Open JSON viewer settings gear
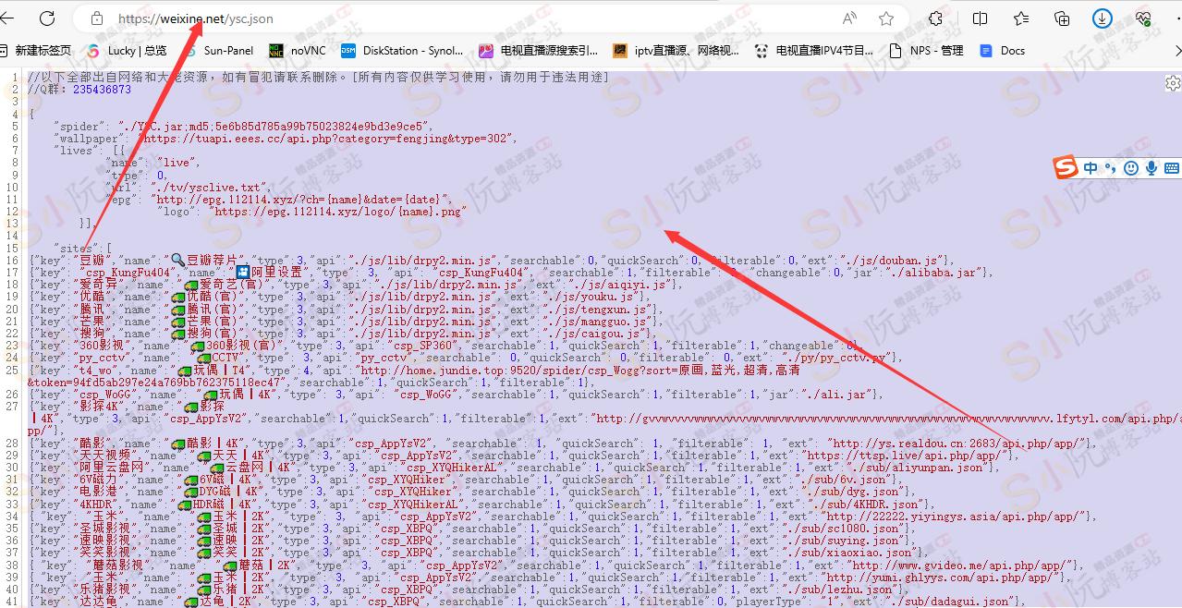 coord(1173,83)
